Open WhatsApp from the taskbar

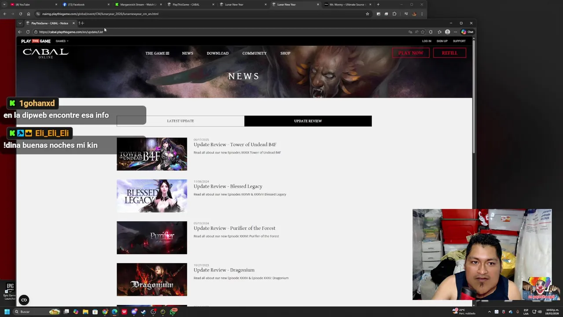173,312
